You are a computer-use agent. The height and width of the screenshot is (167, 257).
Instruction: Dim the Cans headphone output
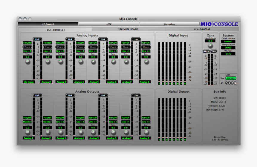tap(214, 51)
